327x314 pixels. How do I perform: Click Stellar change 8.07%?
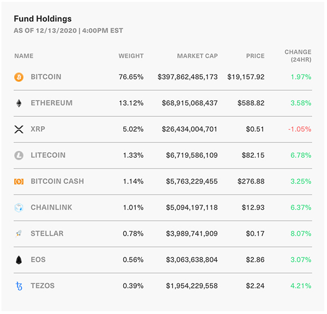[301, 233]
